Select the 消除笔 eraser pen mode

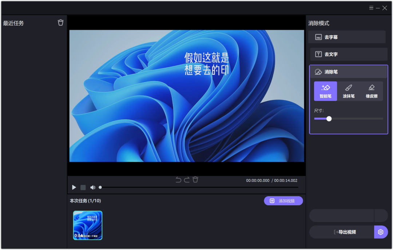[x=349, y=72]
